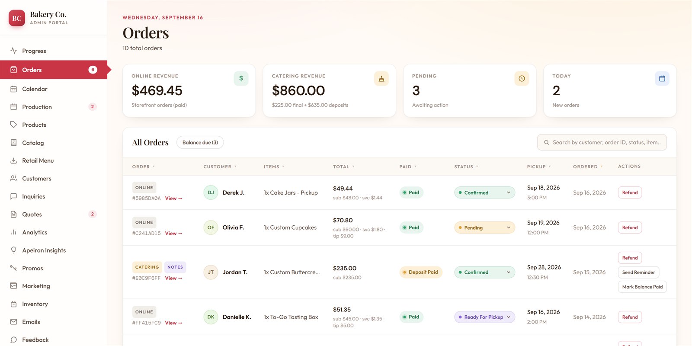Image resolution: width=692 pixels, height=346 pixels.
Task: View order #FF415FC9 details
Action: (x=173, y=323)
